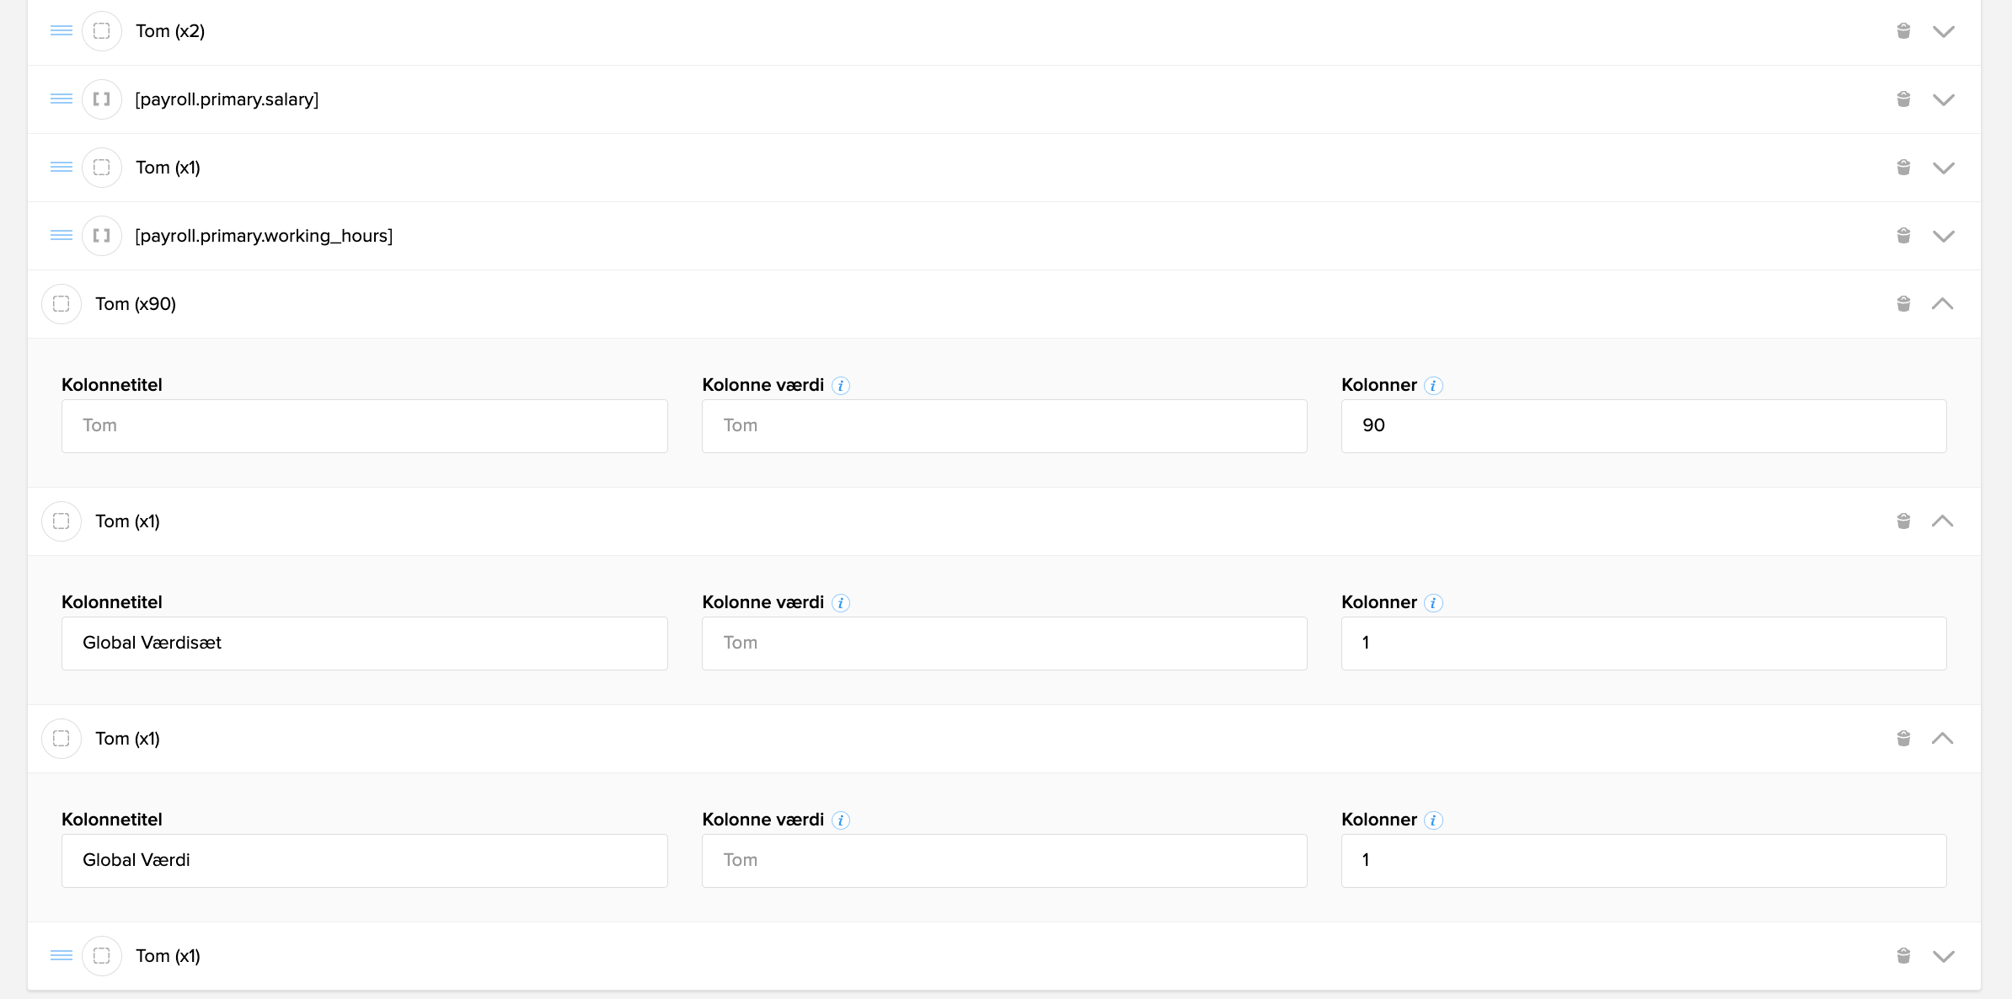2012x999 pixels.
Task: Remove the payroll.primary.working_hours row via trash icon
Action: click(1903, 236)
